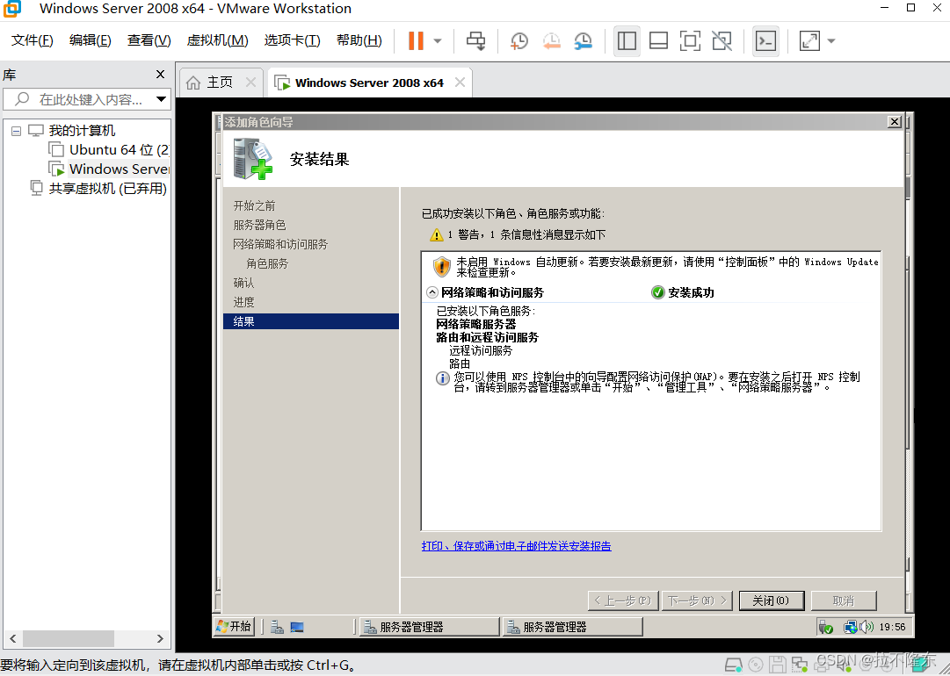Select 开始之前 wizard step

click(255, 205)
